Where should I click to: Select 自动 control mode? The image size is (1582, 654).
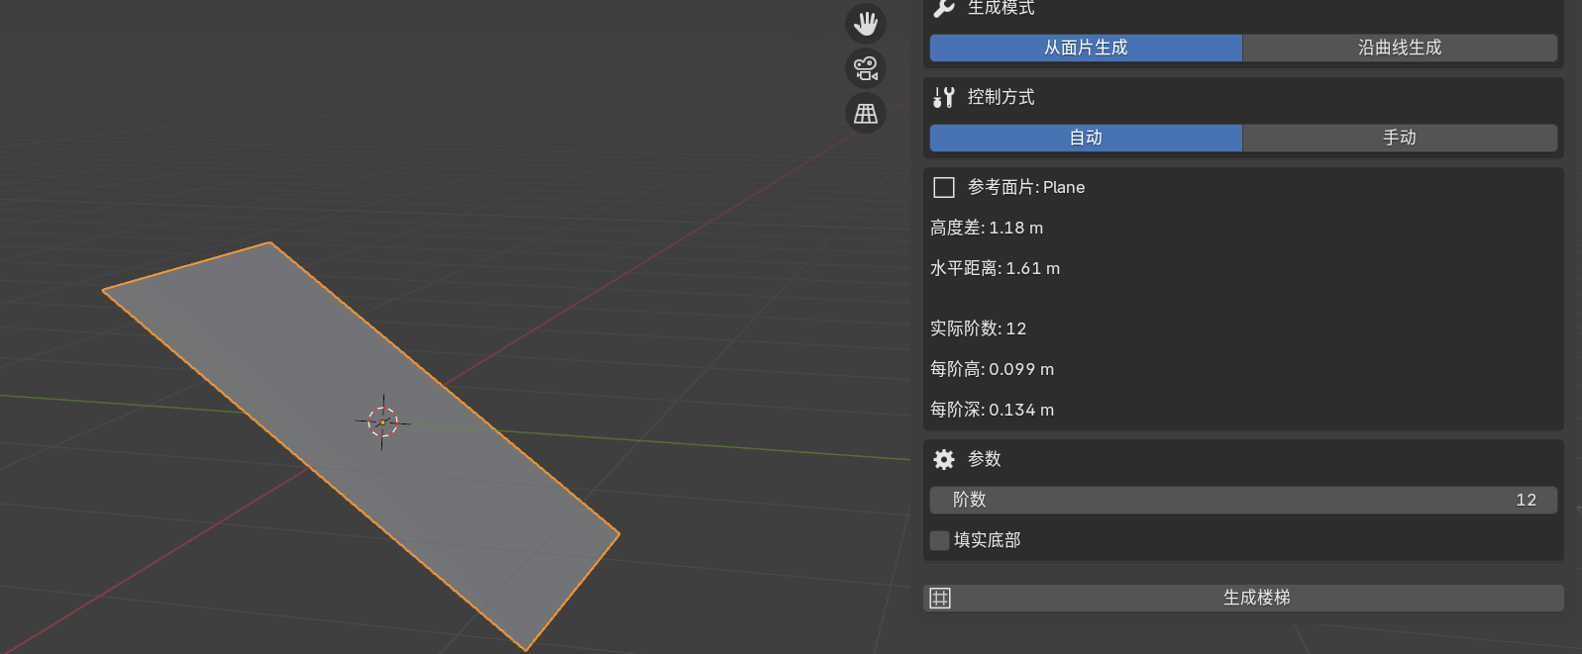[x=1085, y=138]
